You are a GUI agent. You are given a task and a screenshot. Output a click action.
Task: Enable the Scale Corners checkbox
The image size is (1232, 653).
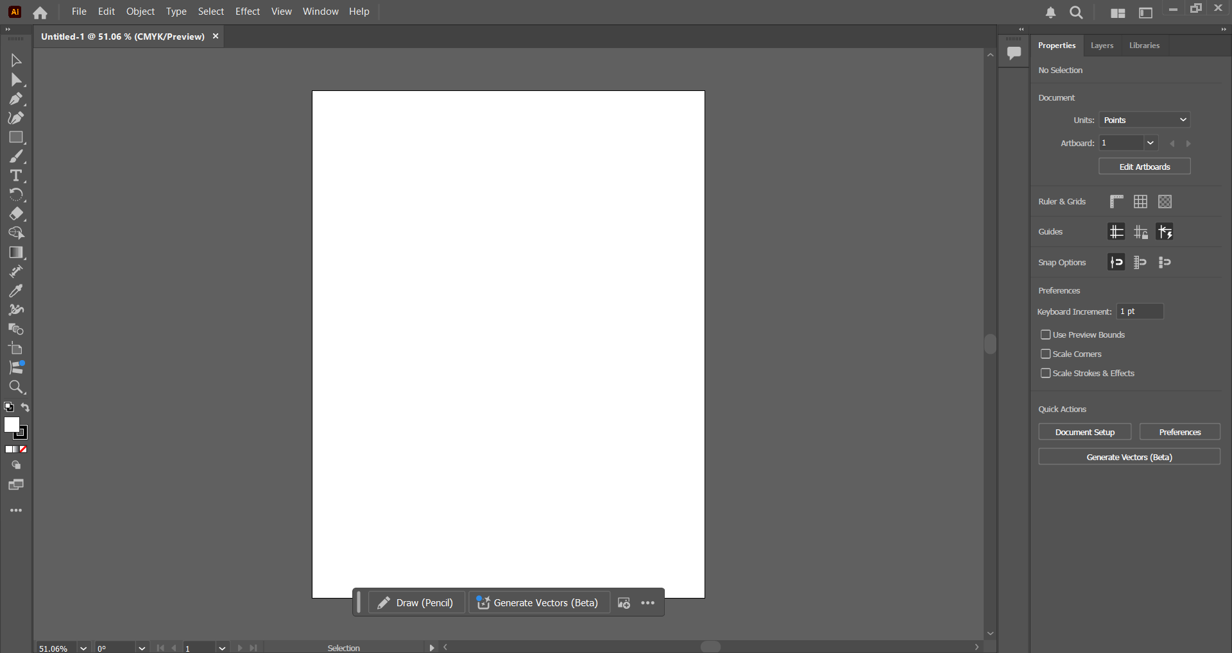1046,354
